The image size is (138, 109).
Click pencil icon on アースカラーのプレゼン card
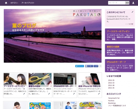point(24,94)
